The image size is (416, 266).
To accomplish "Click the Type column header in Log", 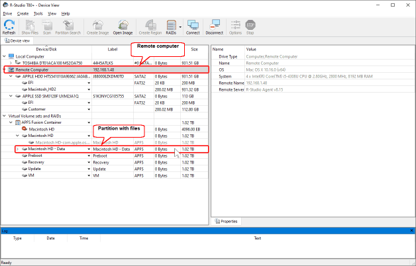I will 17,238.
